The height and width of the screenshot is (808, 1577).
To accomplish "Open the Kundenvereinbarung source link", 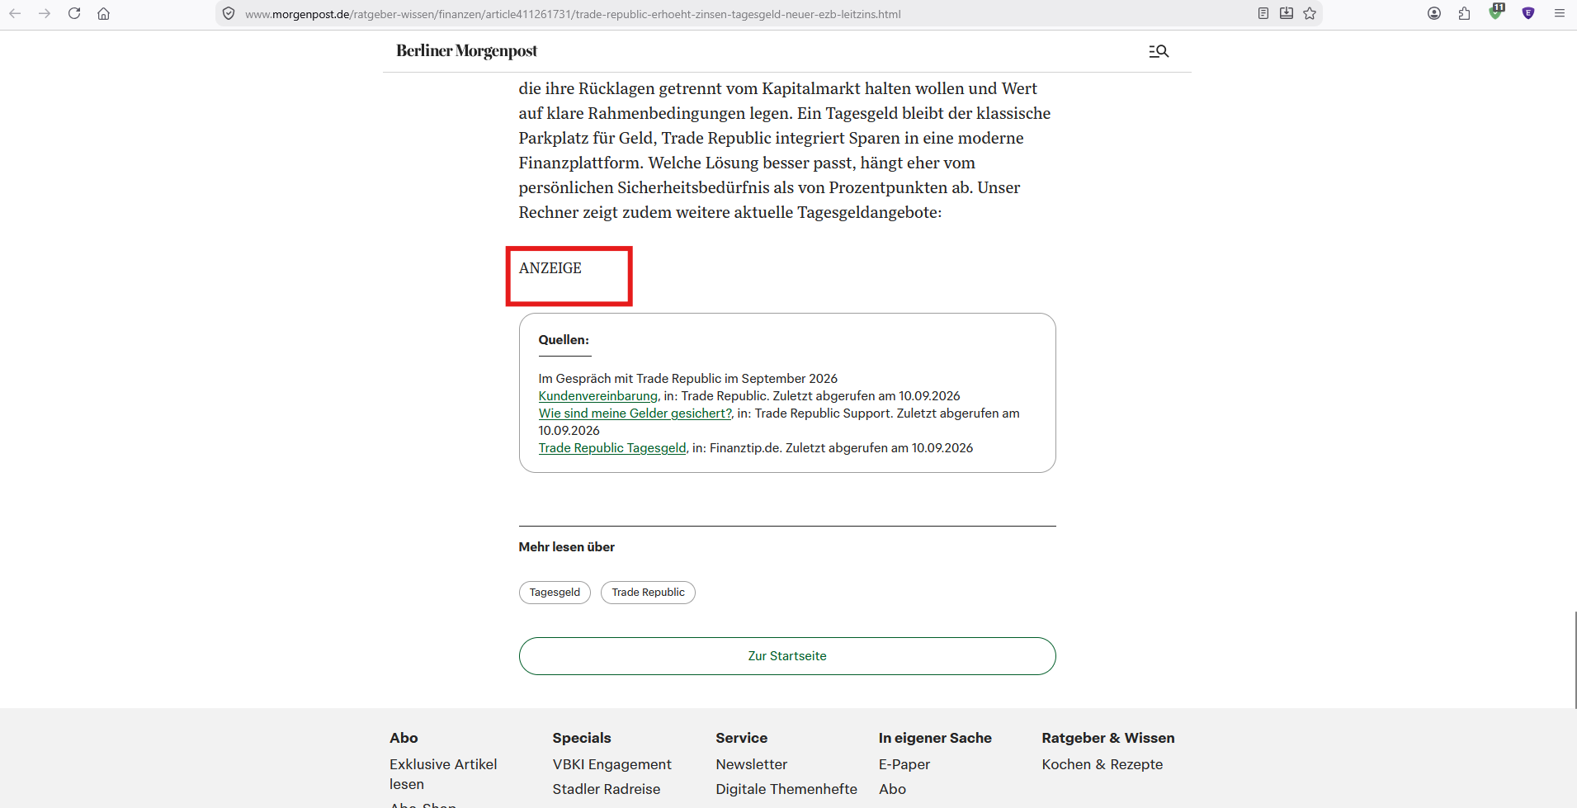I will click(x=597, y=396).
